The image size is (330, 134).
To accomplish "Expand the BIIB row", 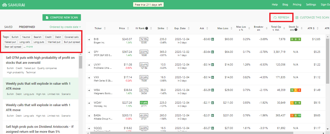I will 89,39.
